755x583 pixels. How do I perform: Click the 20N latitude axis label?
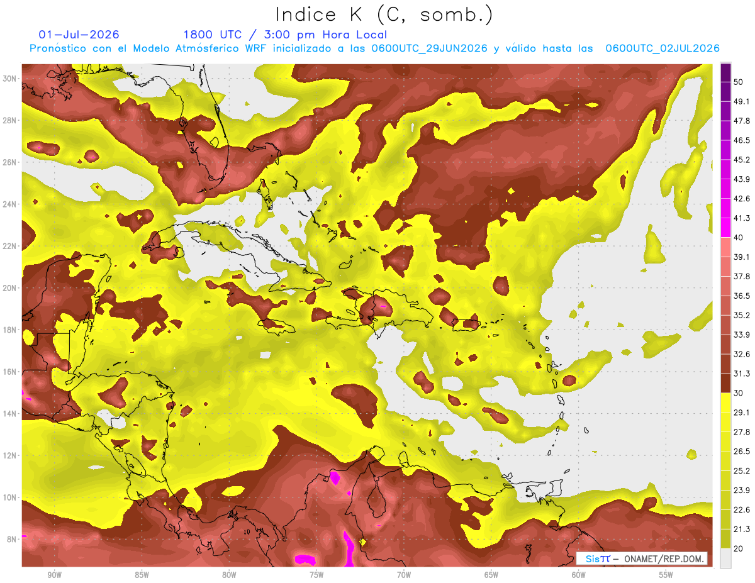(x=10, y=288)
